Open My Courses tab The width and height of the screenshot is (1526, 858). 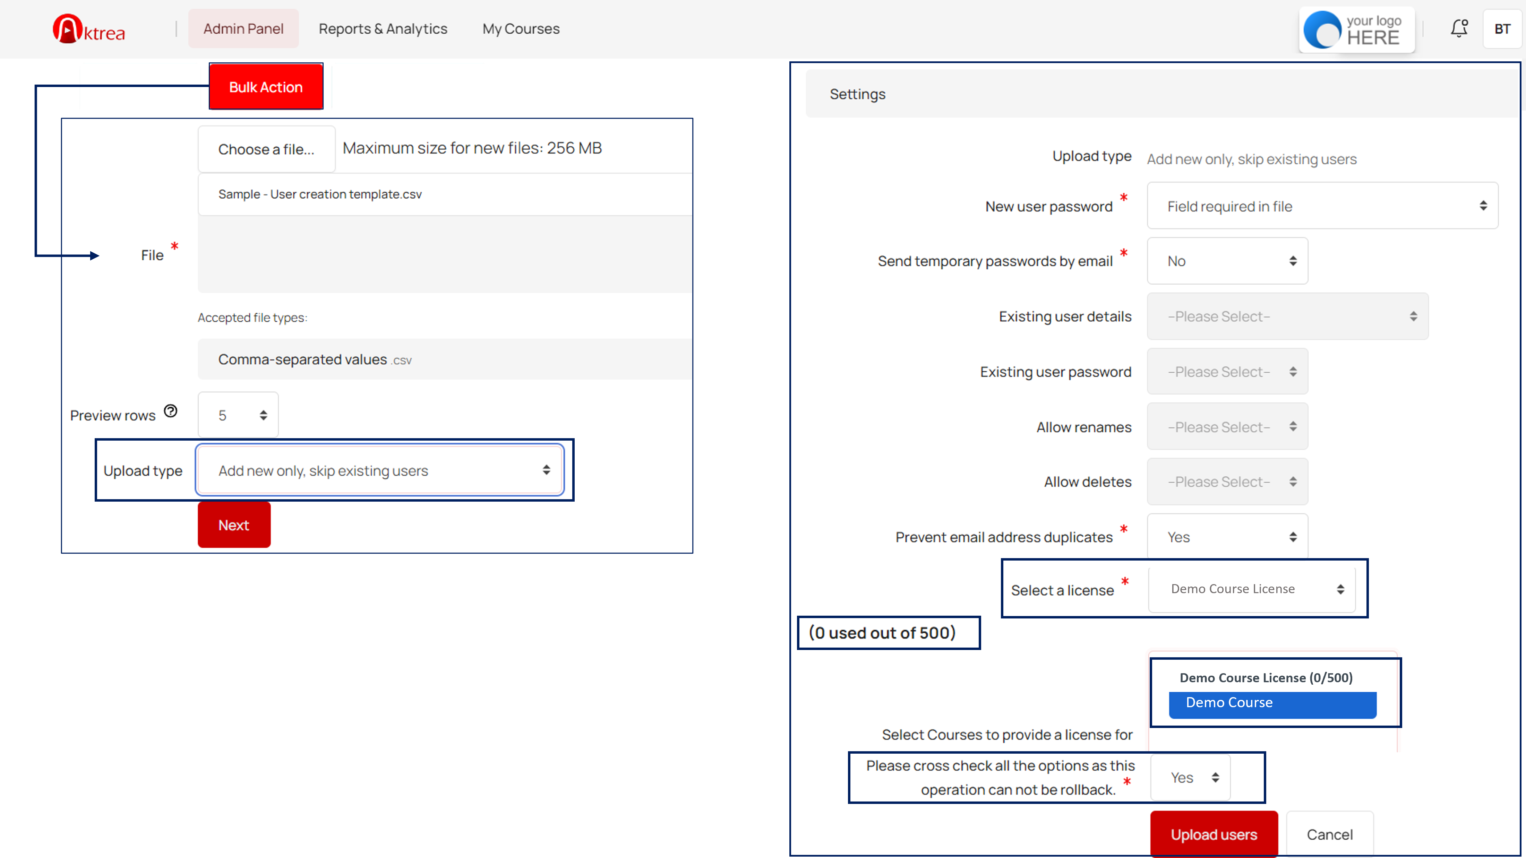point(521,28)
